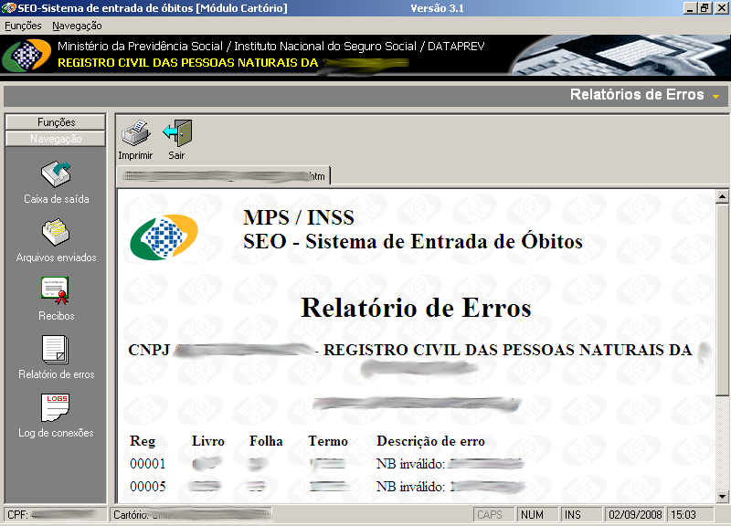Screen dimensions: 731x526
Task: Click NB inválido text for Reg 00005
Action: [x=410, y=487]
